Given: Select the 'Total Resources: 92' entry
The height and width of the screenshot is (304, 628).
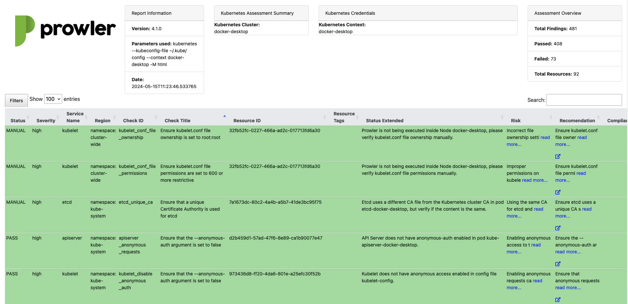Looking at the screenshot, I should pyautogui.click(x=575, y=74).
